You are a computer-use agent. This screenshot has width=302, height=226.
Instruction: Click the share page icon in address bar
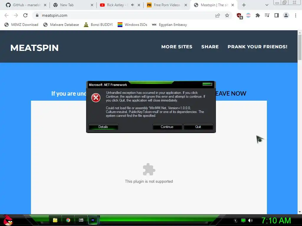point(218,15)
